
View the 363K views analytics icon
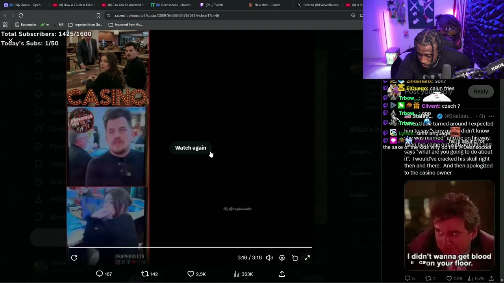click(x=243, y=274)
